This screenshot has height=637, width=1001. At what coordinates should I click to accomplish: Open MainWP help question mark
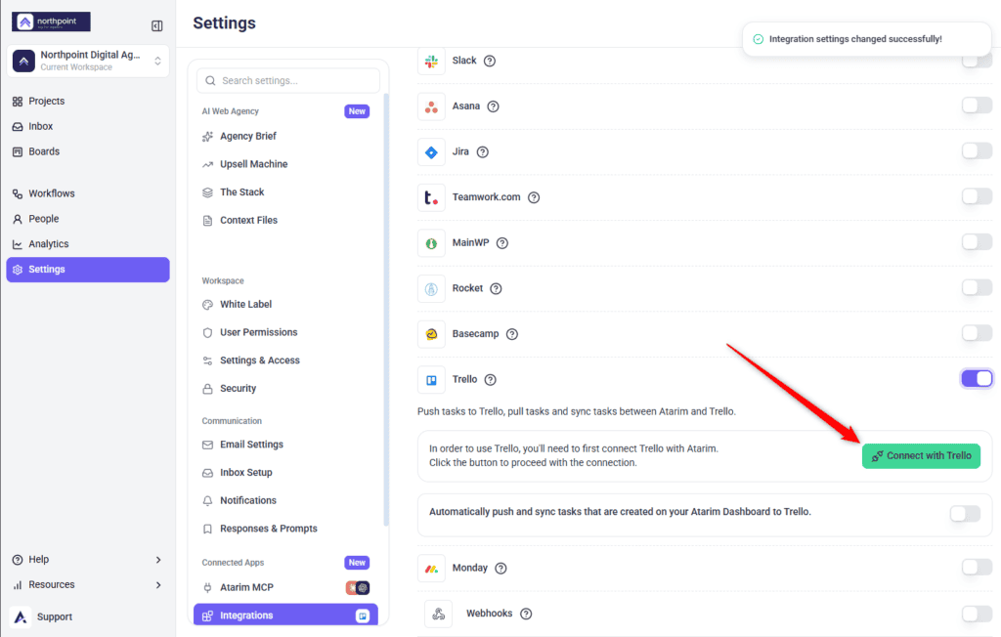point(502,243)
